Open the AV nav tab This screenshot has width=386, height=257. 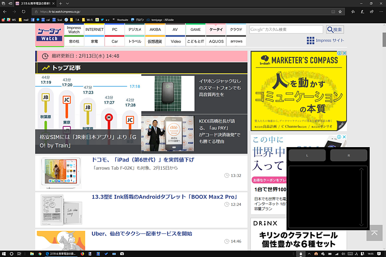coord(175,29)
